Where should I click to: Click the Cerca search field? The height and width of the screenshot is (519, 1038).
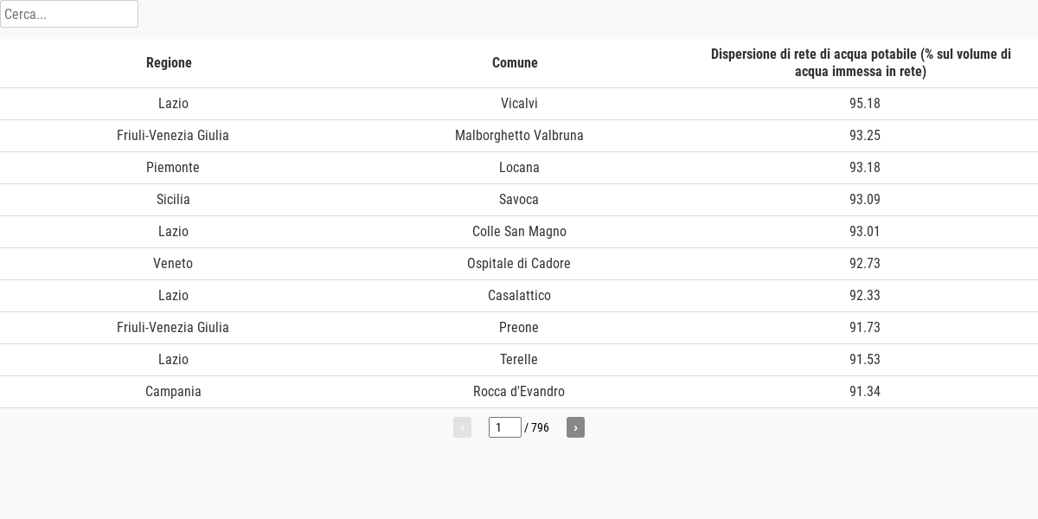click(x=69, y=14)
